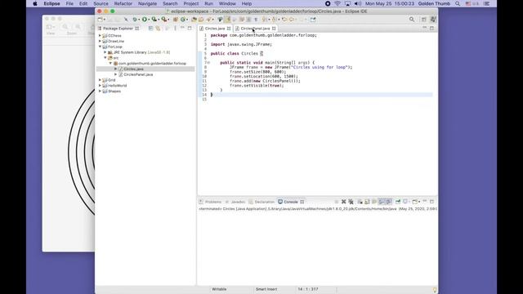
Task: Click the green Run button in toolbar
Action: click(x=145, y=20)
